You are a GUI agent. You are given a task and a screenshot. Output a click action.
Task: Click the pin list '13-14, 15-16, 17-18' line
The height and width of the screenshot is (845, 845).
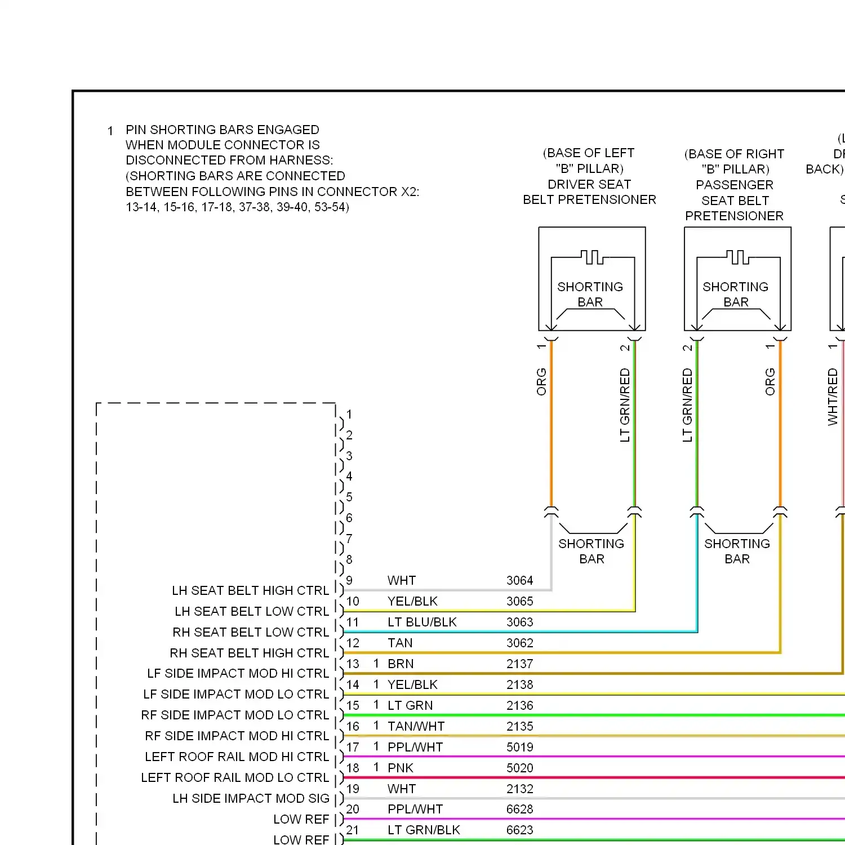[x=237, y=207]
